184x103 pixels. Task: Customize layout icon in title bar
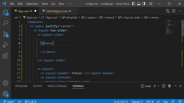[151, 4]
